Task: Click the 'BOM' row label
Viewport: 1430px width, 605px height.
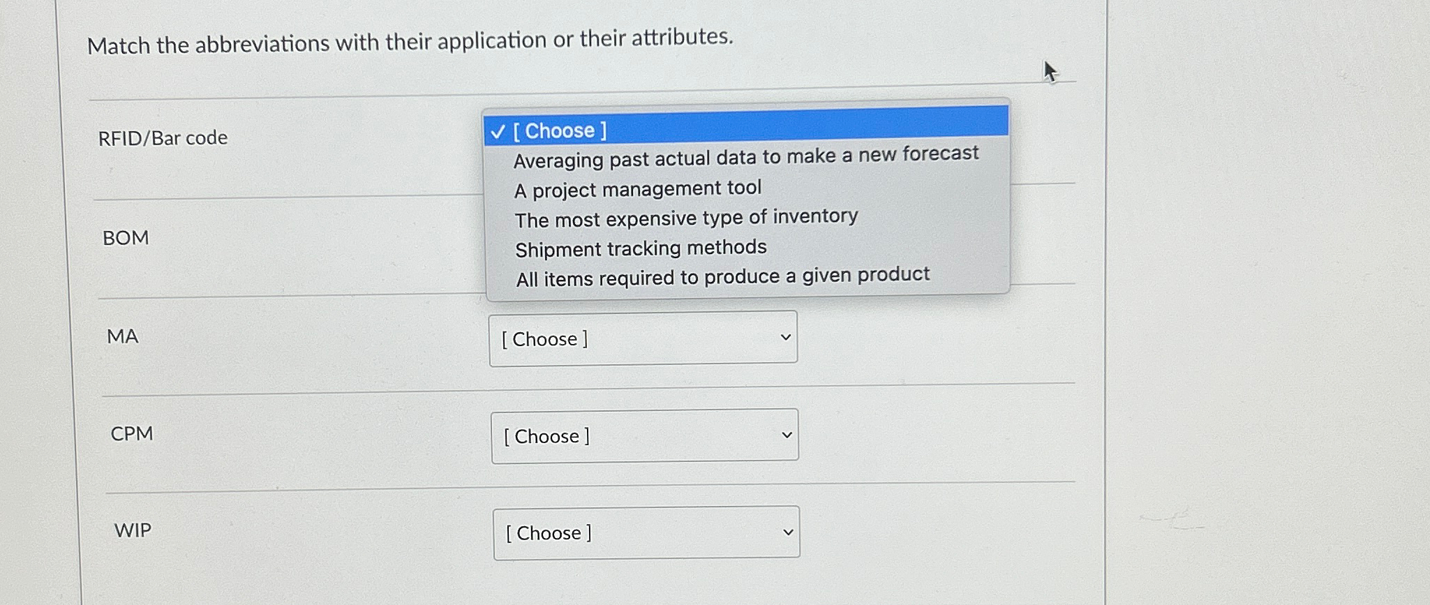Action: click(x=126, y=238)
